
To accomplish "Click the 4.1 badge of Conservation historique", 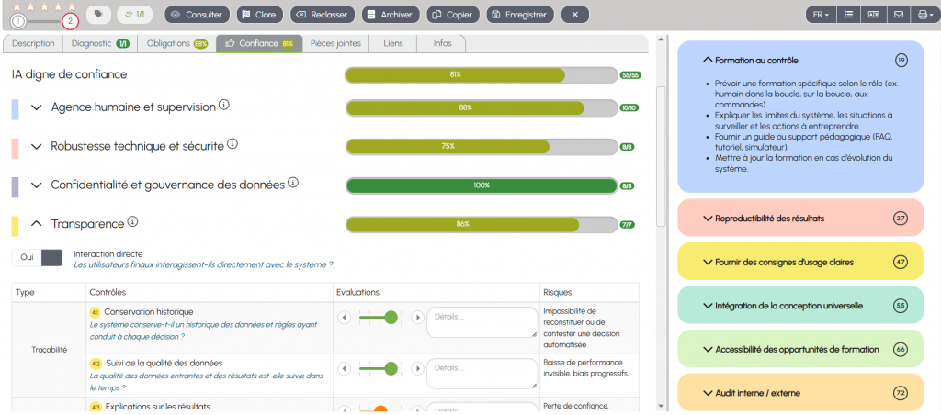I will [x=95, y=312].
